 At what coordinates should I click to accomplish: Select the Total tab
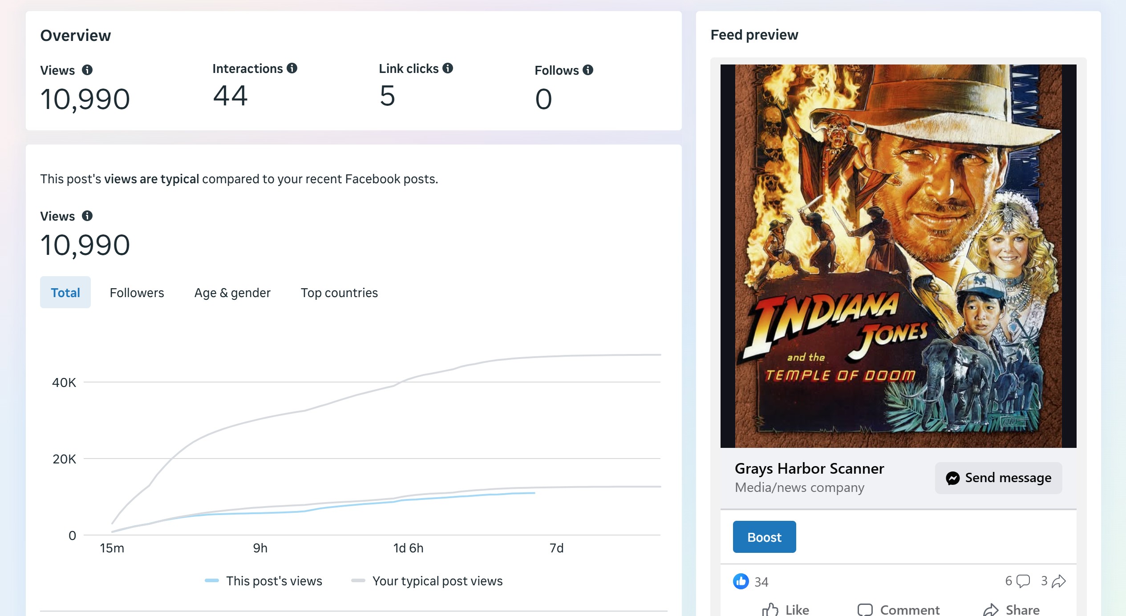coord(65,293)
